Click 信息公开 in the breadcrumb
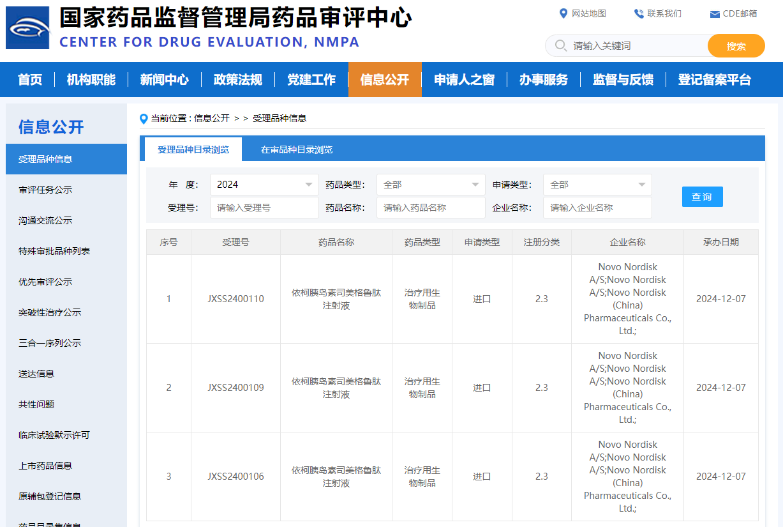 point(212,118)
